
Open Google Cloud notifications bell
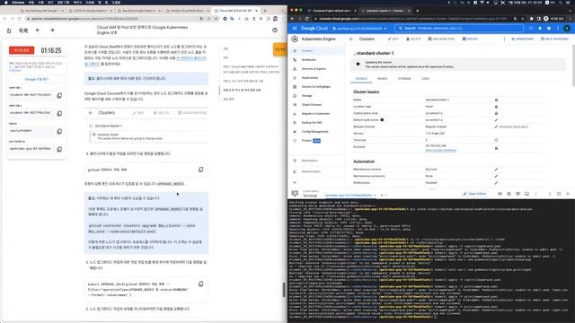[x=540, y=28]
